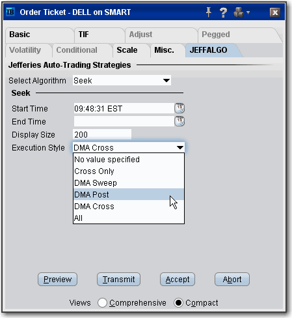Click the Accept button
Image resolution: width=292 pixels, height=318 pixels.
coord(178,280)
